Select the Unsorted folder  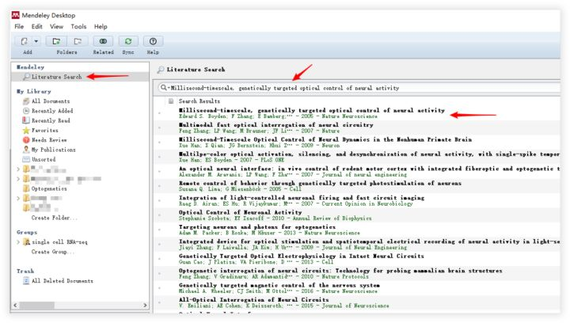(44, 159)
